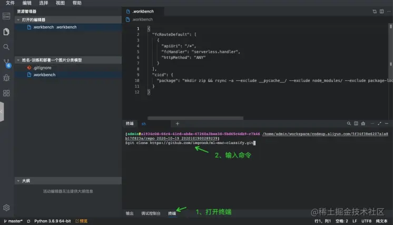Viewport: 393px width, 225px height.
Task: Click the .workbench breadcrumb path
Action: (142, 19)
